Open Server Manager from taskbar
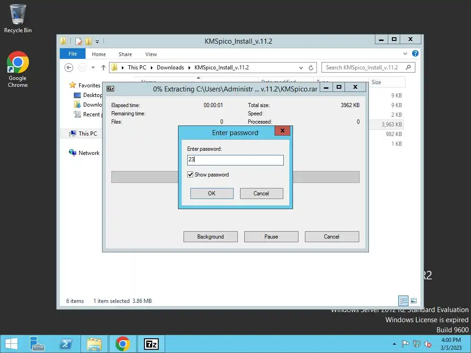The width and height of the screenshot is (471, 353). 37,344
